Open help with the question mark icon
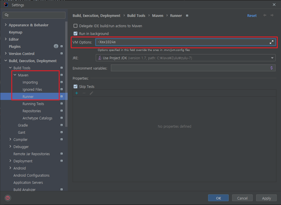This screenshot has width=281, height=205. pyautogui.click(x=8, y=198)
